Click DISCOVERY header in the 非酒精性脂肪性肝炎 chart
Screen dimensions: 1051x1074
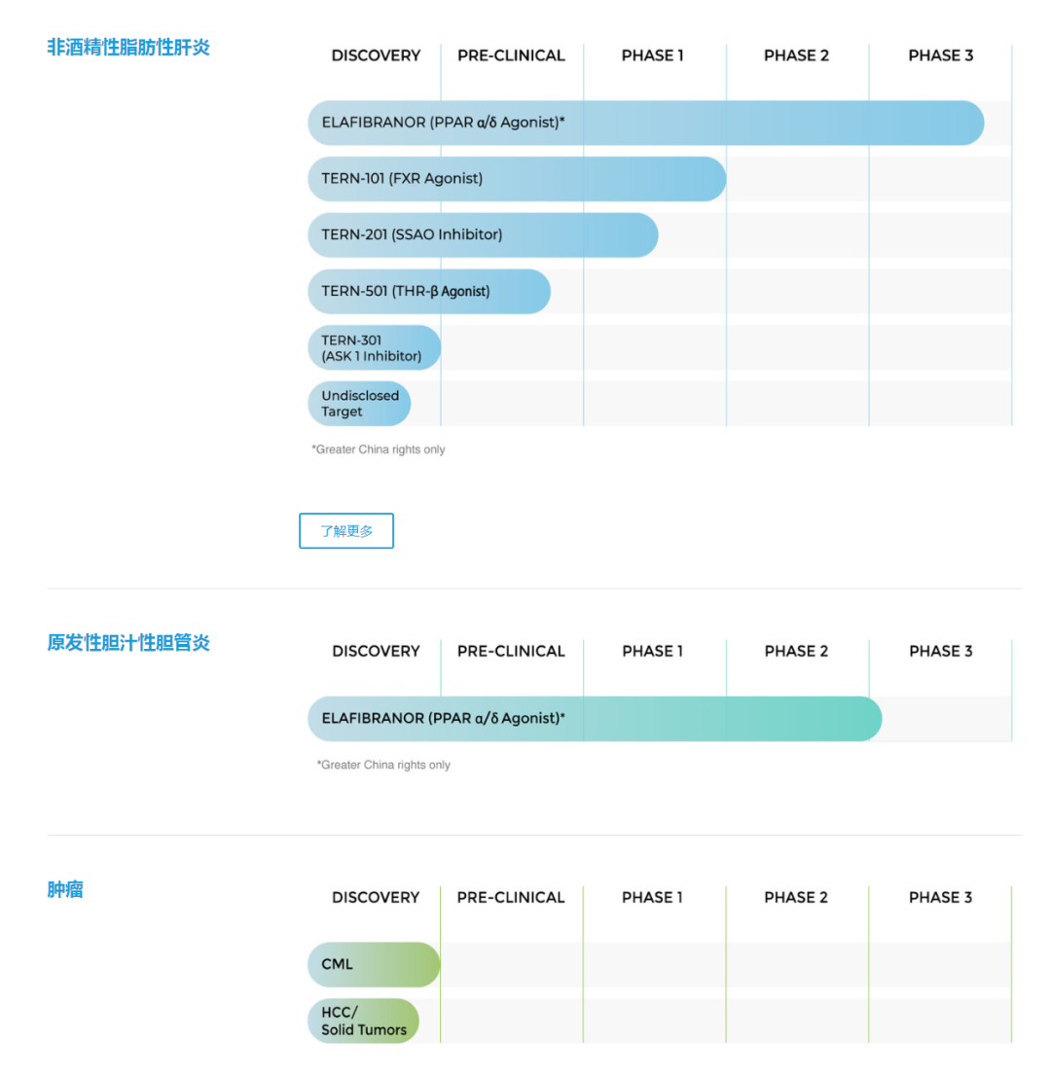[x=377, y=55]
